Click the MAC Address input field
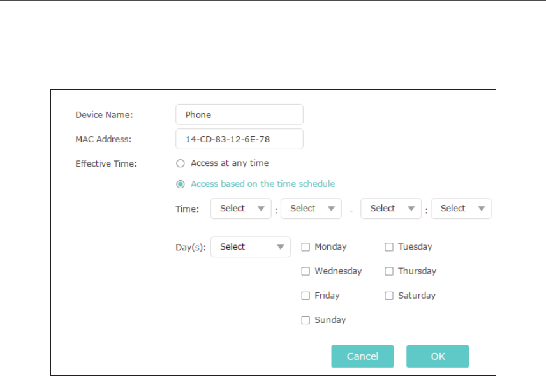The height and width of the screenshot is (376, 546). click(239, 139)
